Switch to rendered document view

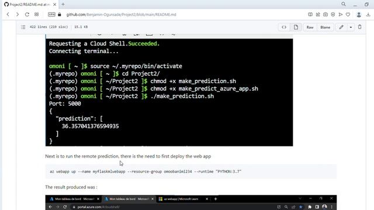point(296,27)
